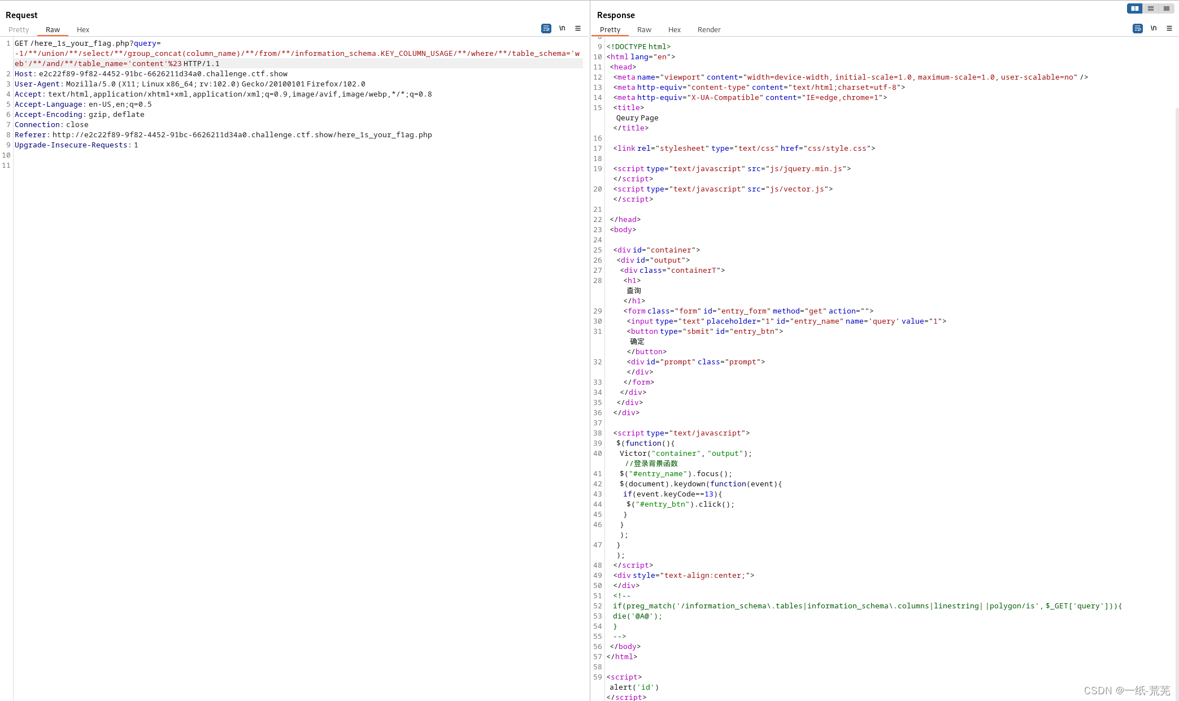Select the Raw tab in Request panel
Screen dimensions: 1179x701
pos(53,30)
